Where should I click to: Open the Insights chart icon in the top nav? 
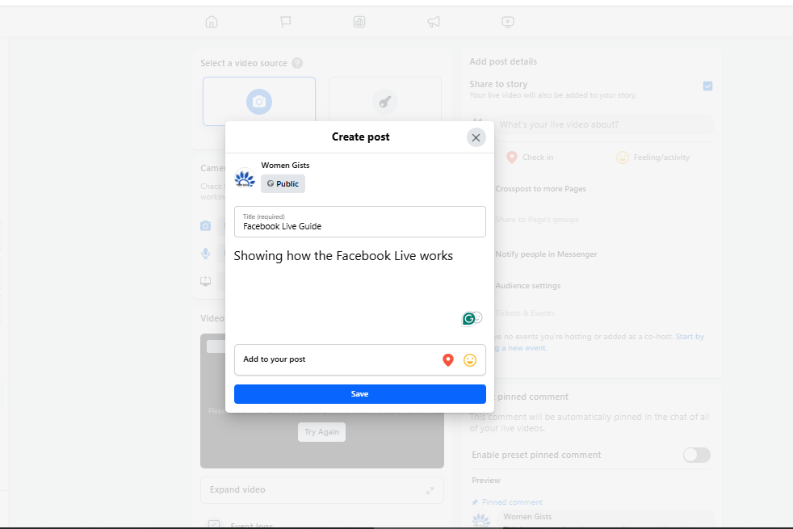coord(359,22)
